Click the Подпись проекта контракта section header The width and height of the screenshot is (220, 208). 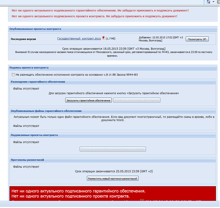click(29, 67)
